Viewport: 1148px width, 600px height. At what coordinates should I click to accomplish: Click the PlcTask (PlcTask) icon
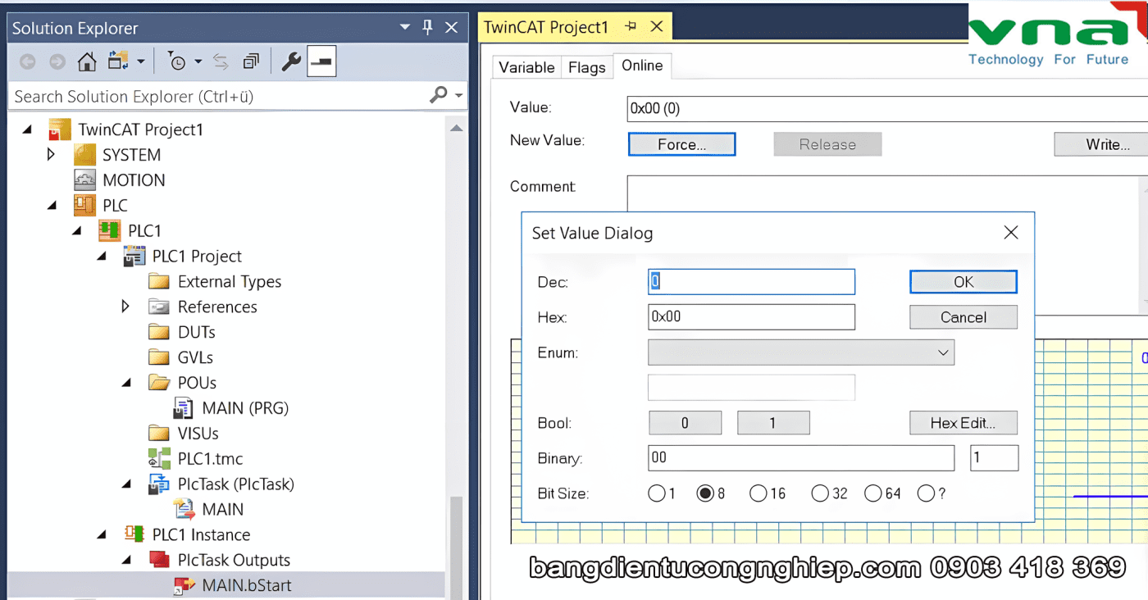(x=159, y=484)
